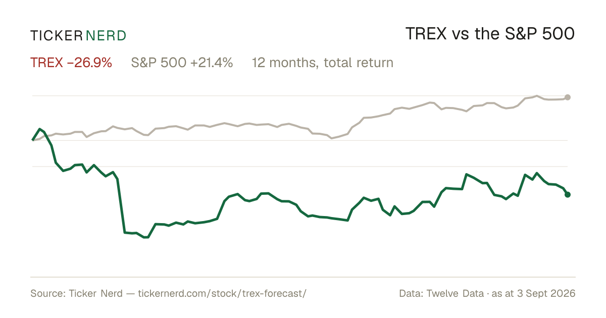Screen dimensions: 606x318
Task: Click the gray S&P 500 end dot
Action: point(568,97)
